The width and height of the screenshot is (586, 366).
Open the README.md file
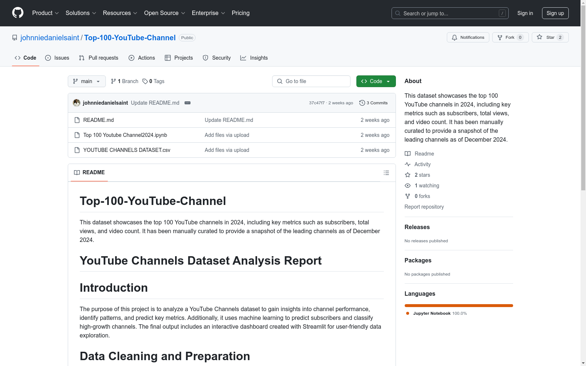coord(99,120)
